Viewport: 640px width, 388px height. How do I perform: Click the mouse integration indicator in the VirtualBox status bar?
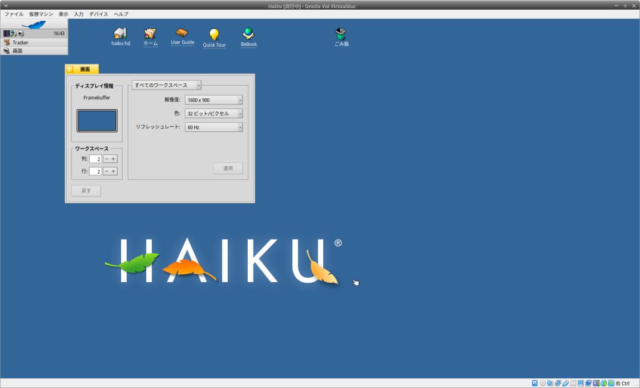[603, 383]
